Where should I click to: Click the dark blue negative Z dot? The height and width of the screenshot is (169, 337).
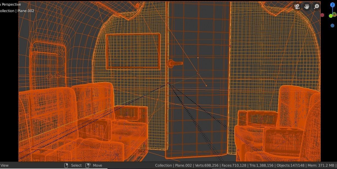tap(332, 26)
